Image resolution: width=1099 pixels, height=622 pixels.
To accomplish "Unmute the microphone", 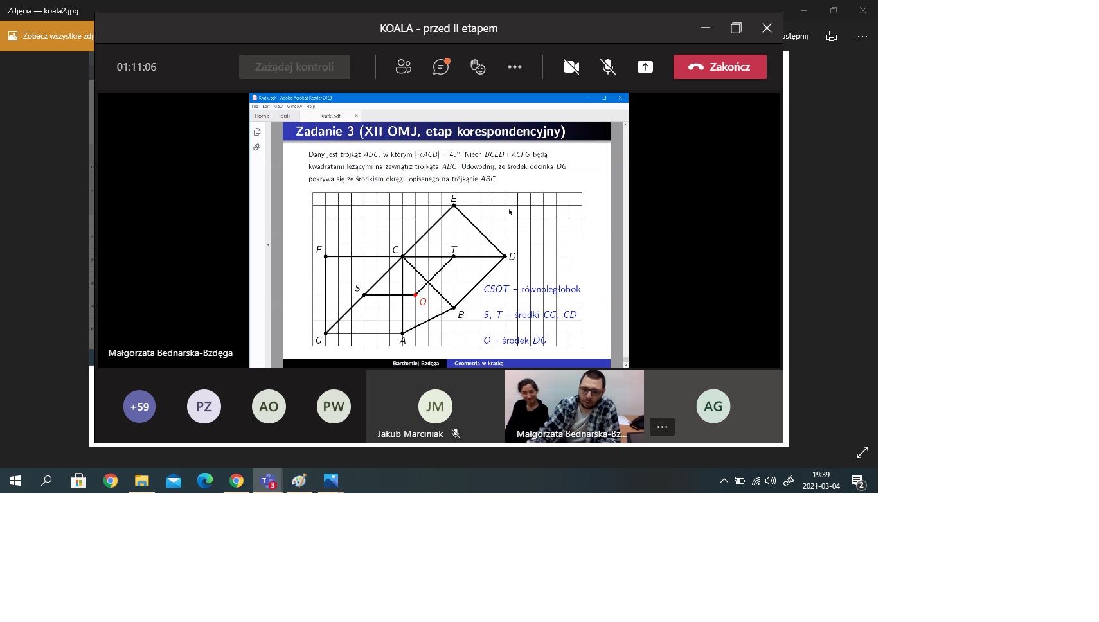I will pyautogui.click(x=607, y=67).
